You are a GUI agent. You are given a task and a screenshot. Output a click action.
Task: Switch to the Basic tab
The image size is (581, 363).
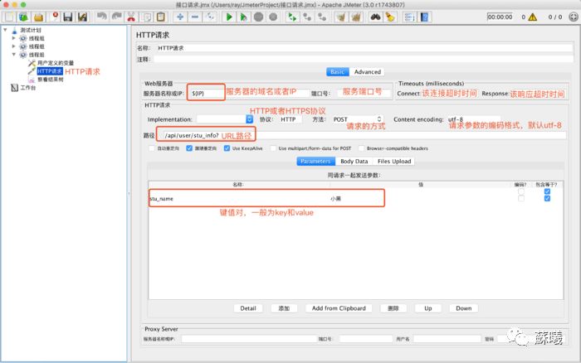click(338, 72)
